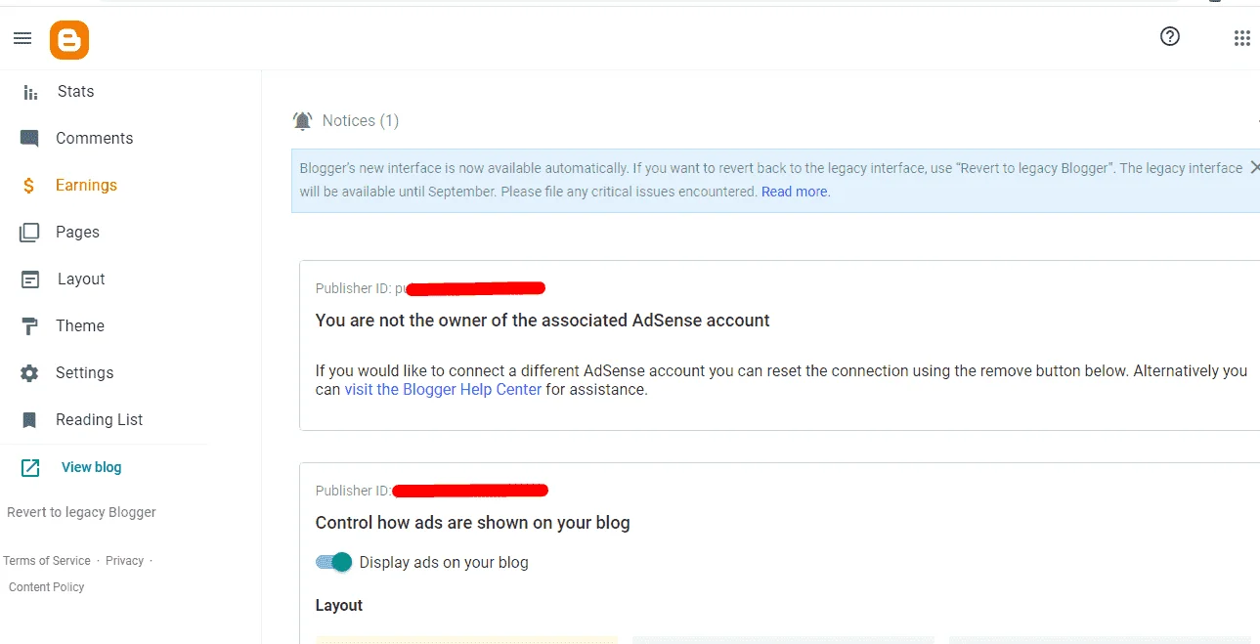Open Reading List in the sidebar
This screenshot has height=644, width=1260.
coord(99,420)
